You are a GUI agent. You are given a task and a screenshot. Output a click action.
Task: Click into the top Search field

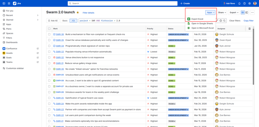pos(123,3)
